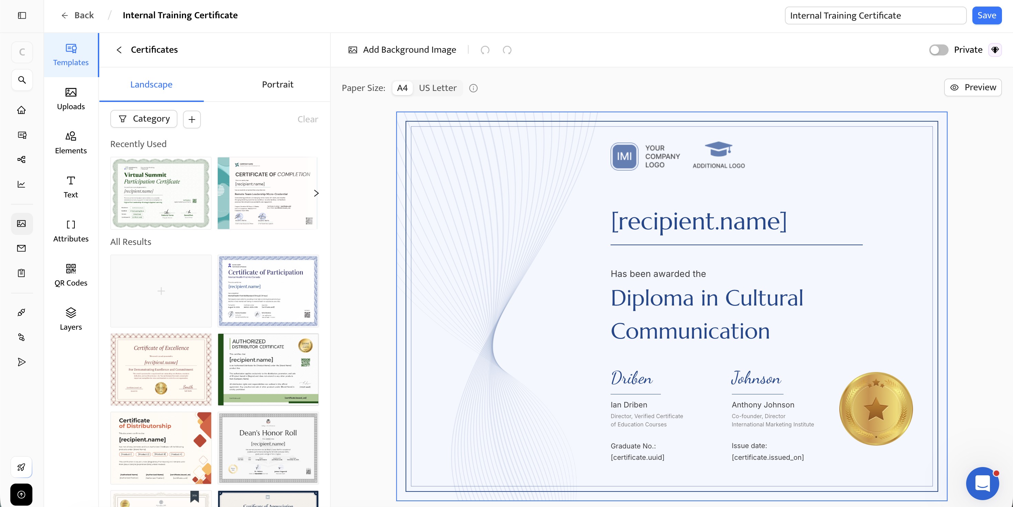The image size is (1013, 507).
Task: Select A4 paper size
Action: [x=402, y=88]
